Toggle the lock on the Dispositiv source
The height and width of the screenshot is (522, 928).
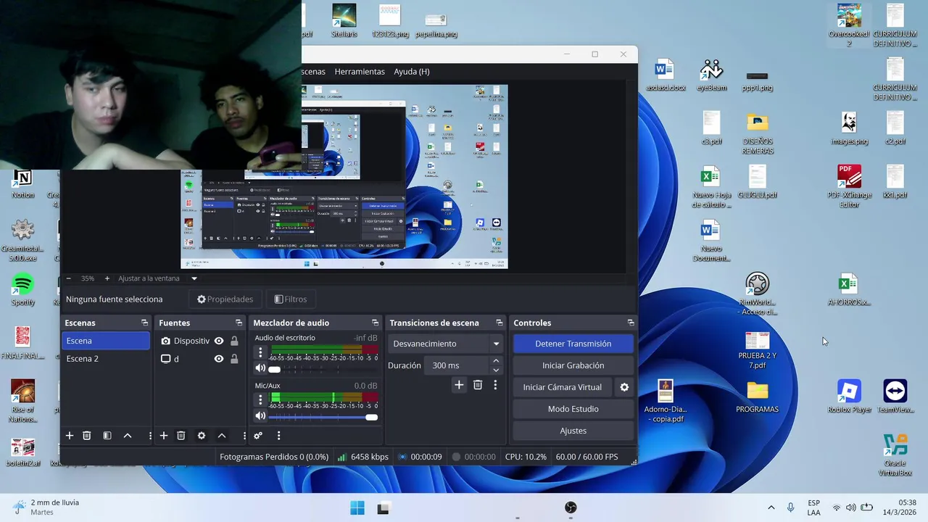click(x=234, y=341)
